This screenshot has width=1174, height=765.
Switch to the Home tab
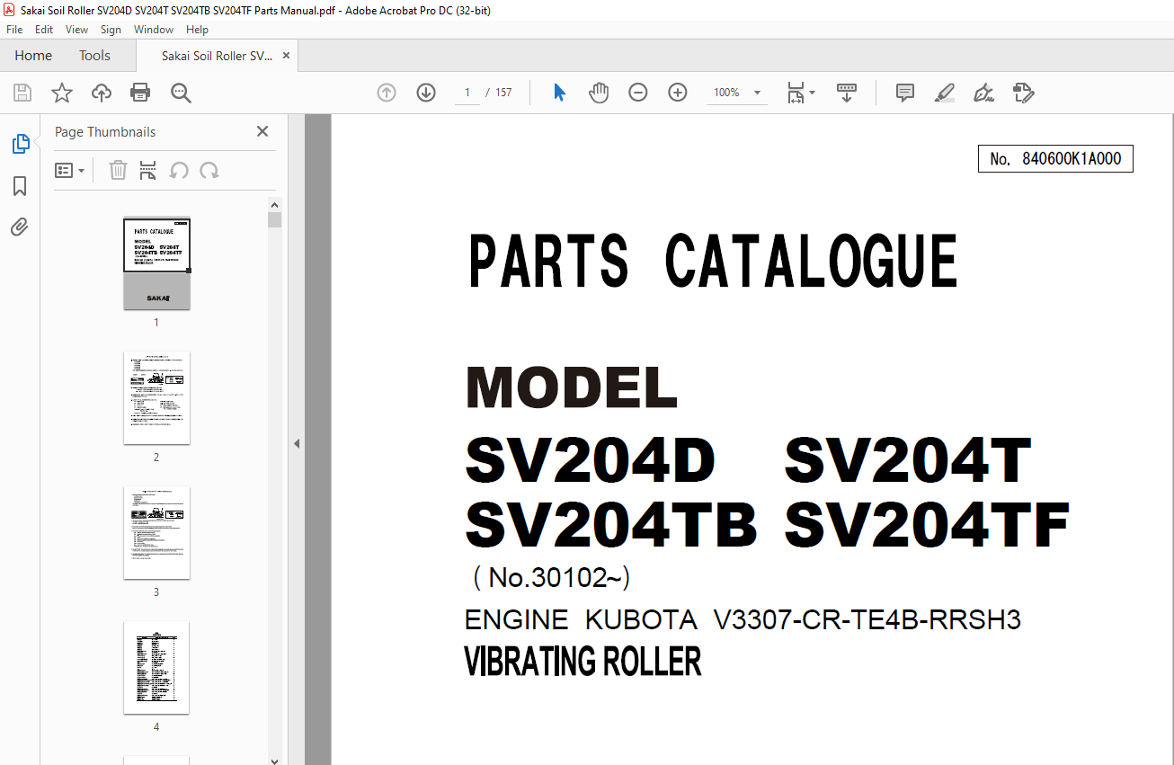click(x=33, y=56)
